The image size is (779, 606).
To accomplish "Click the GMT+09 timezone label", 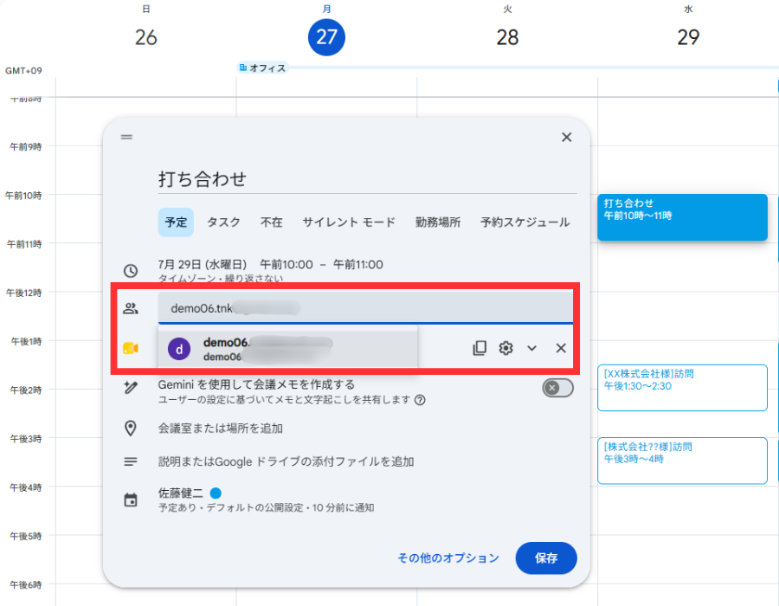I will point(23,70).
